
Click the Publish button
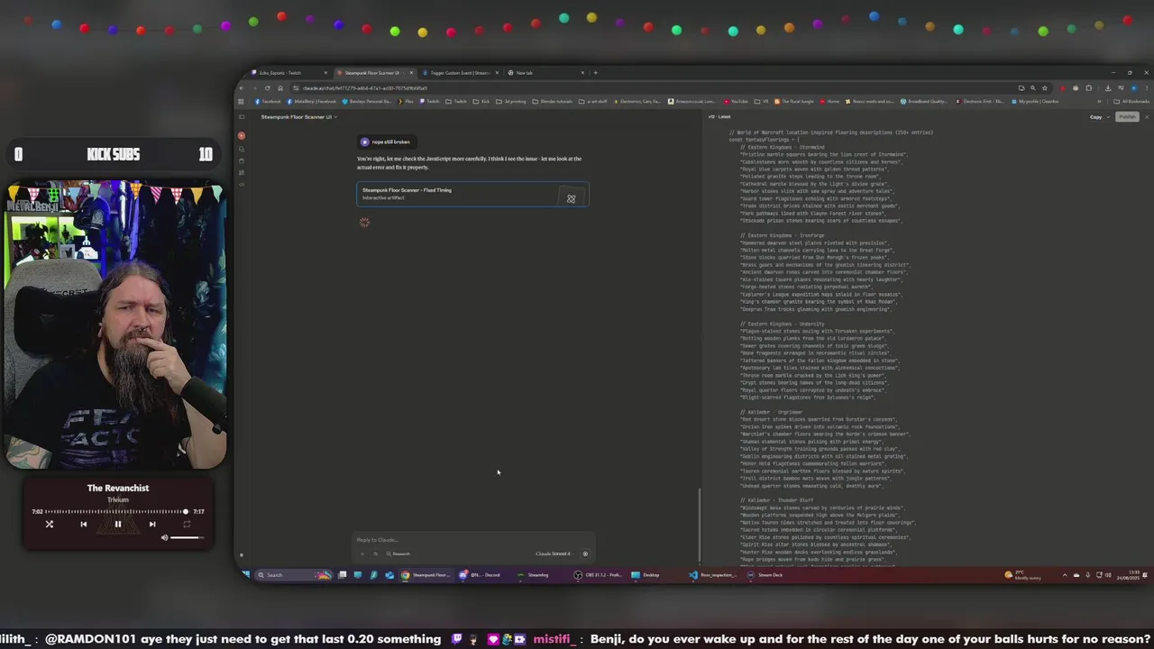point(1127,117)
